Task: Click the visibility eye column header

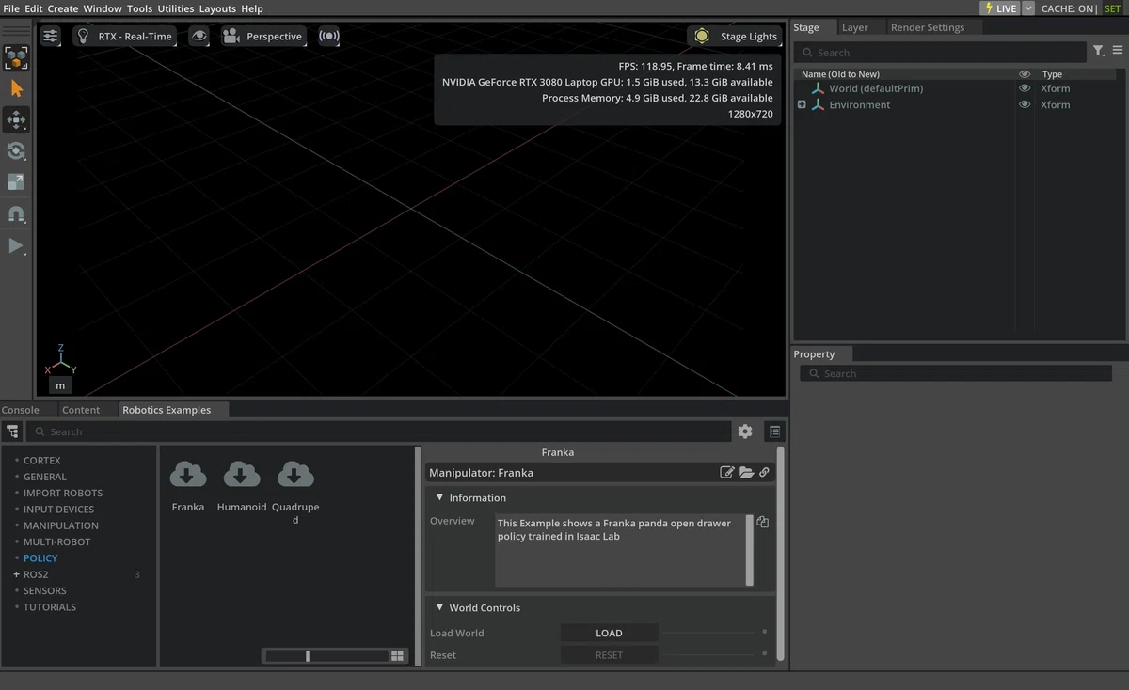Action: 1025,74
